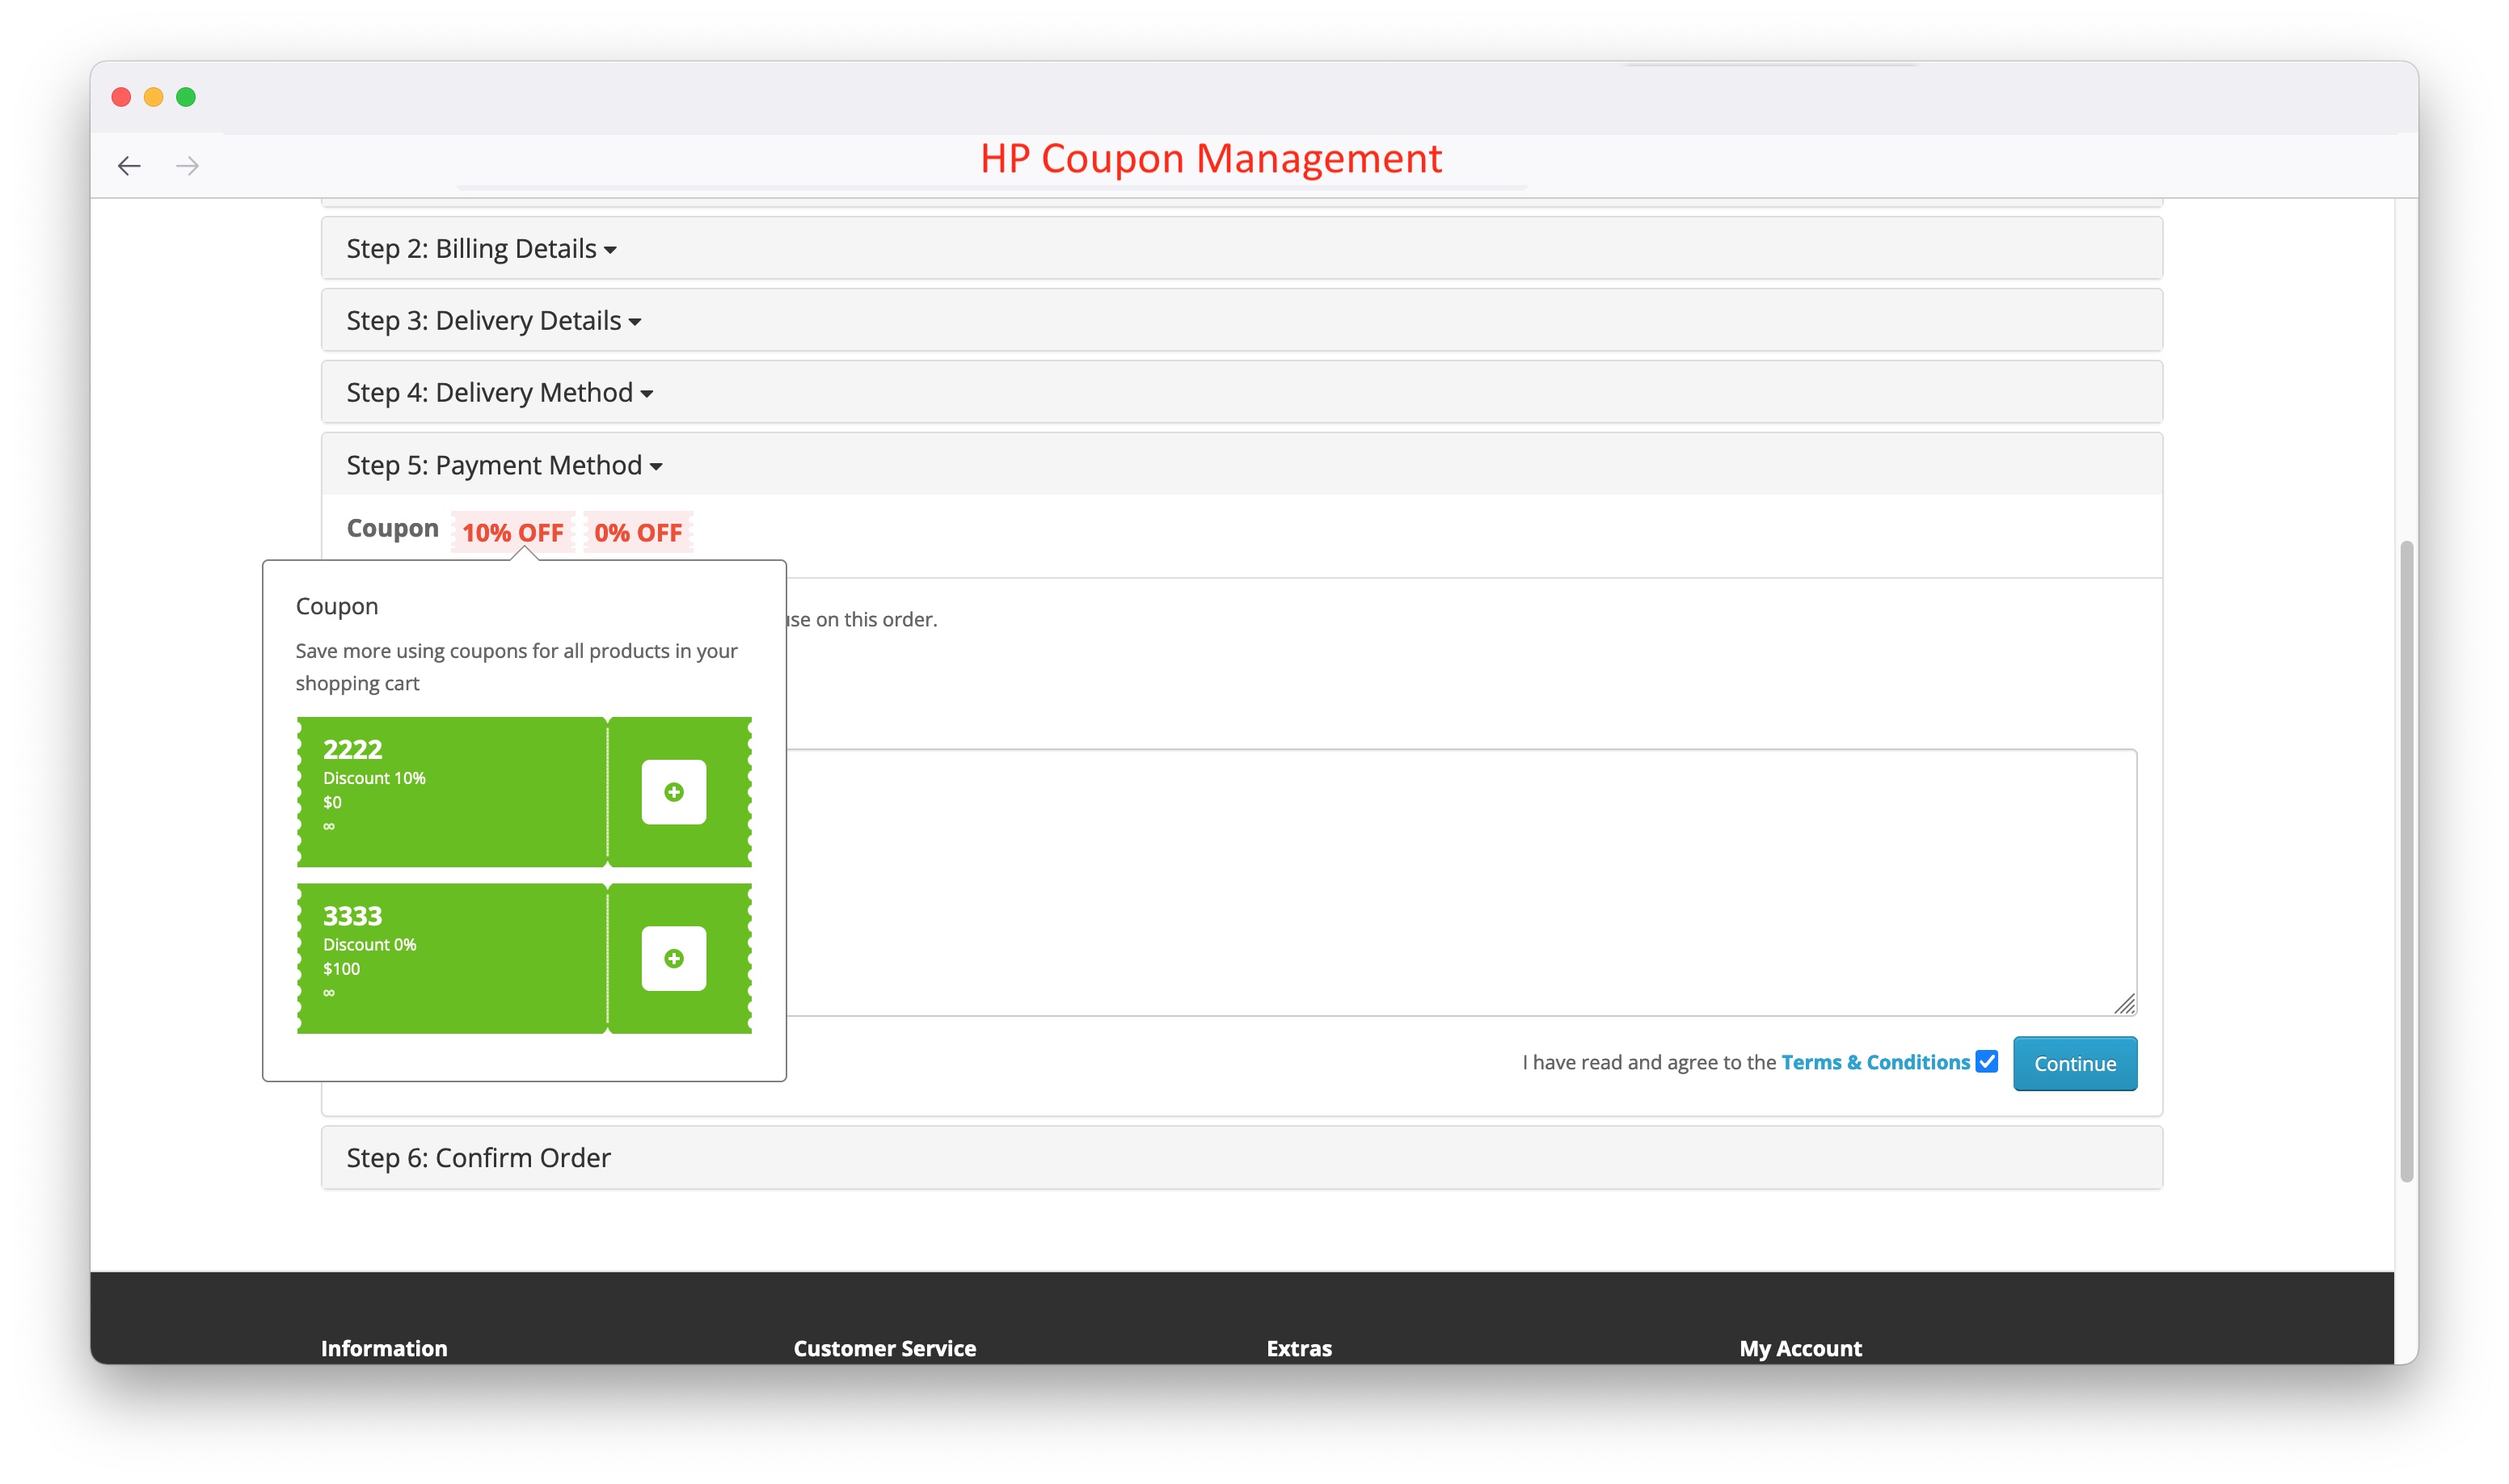Open the Step 4: Delivery Method section
Image resolution: width=2509 pixels, height=1484 pixels.
499,392
